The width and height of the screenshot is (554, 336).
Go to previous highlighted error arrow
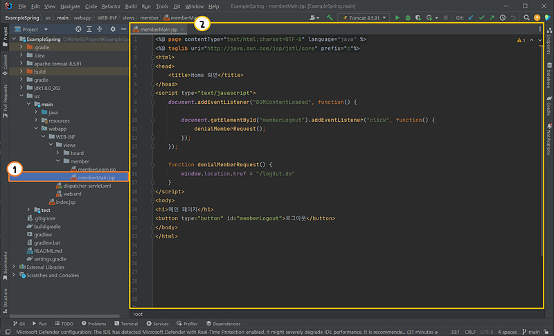[x=532, y=40]
